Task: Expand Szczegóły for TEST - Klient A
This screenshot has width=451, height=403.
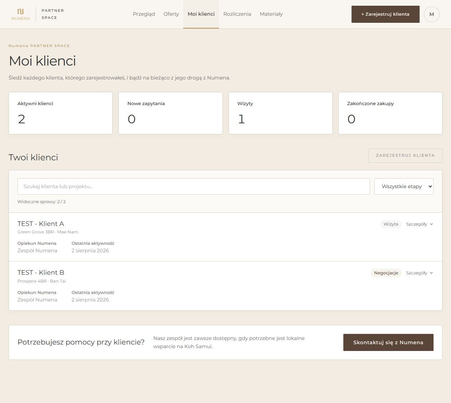Action: pos(420,224)
